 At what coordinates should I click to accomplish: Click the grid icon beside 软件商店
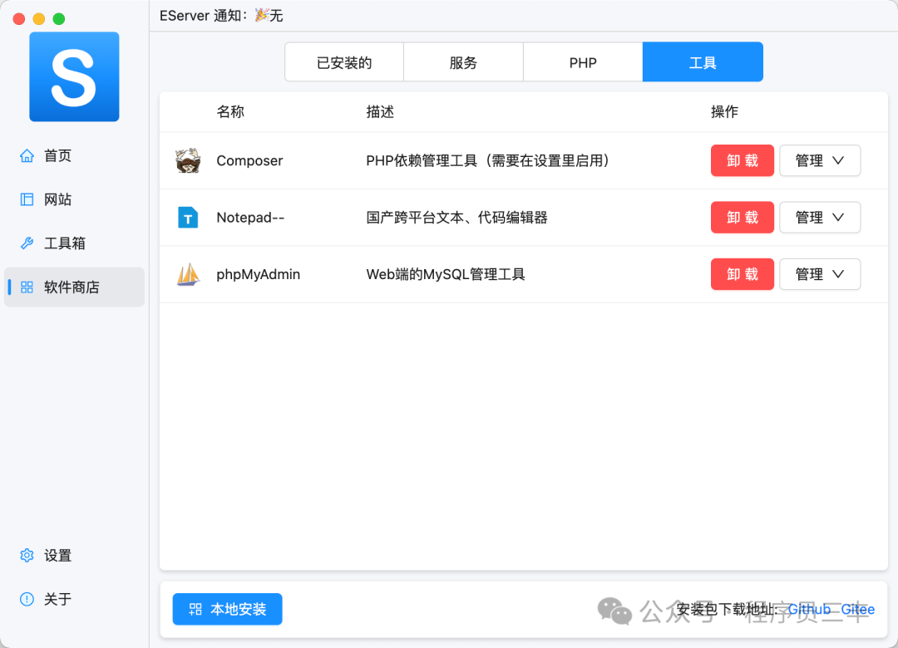tap(27, 287)
